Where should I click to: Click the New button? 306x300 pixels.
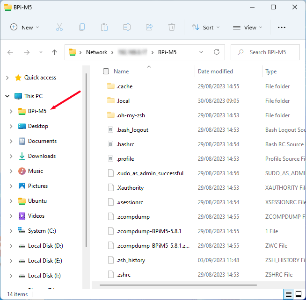pos(25,28)
